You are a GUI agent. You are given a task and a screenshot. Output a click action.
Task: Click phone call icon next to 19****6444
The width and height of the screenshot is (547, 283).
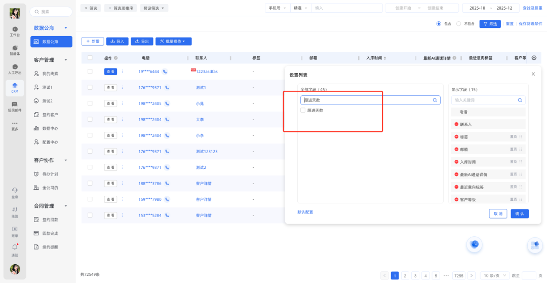(x=165, y=72)
